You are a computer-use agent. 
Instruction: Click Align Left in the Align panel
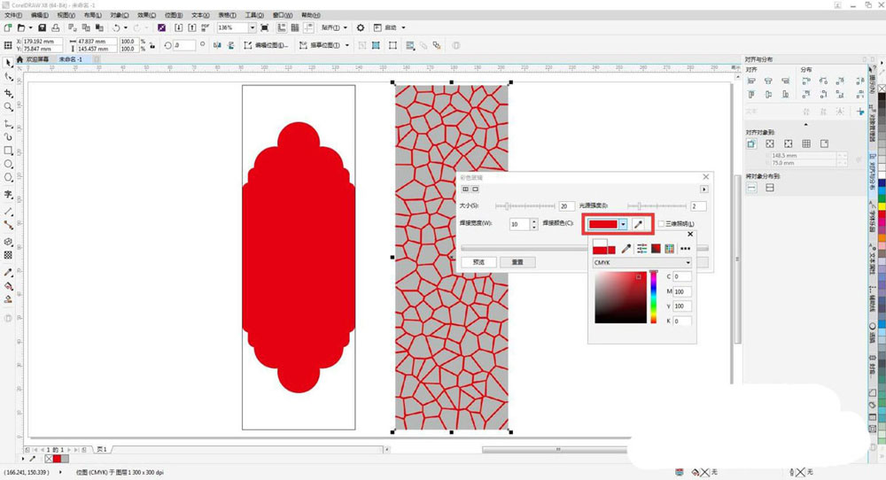[x=751, y=81]
